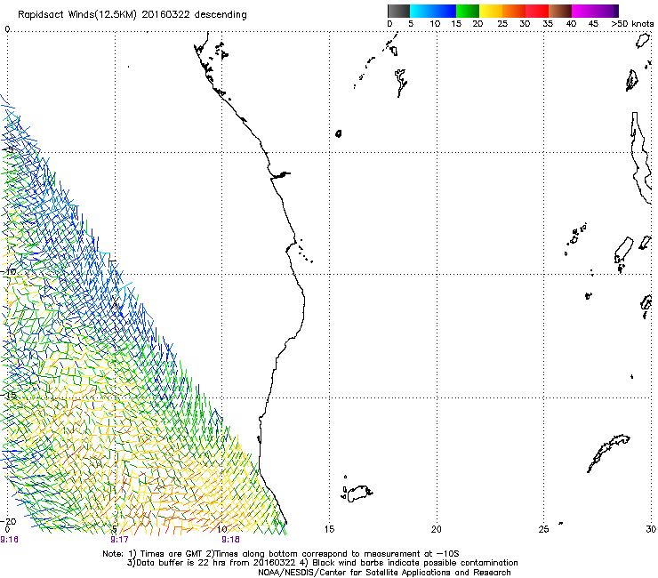The width and height of the screenshot is (658, 578).
Task: Click the "-15" latitude axis label
Action: [x=9, y=395]
